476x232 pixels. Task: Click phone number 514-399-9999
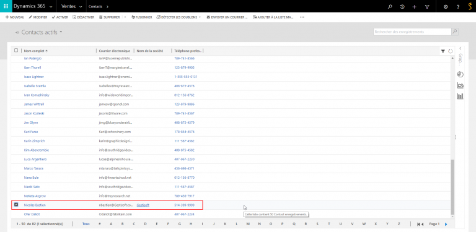[x=184, y=205]
